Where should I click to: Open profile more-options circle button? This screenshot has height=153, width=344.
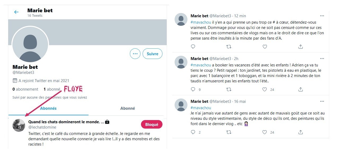135,54
